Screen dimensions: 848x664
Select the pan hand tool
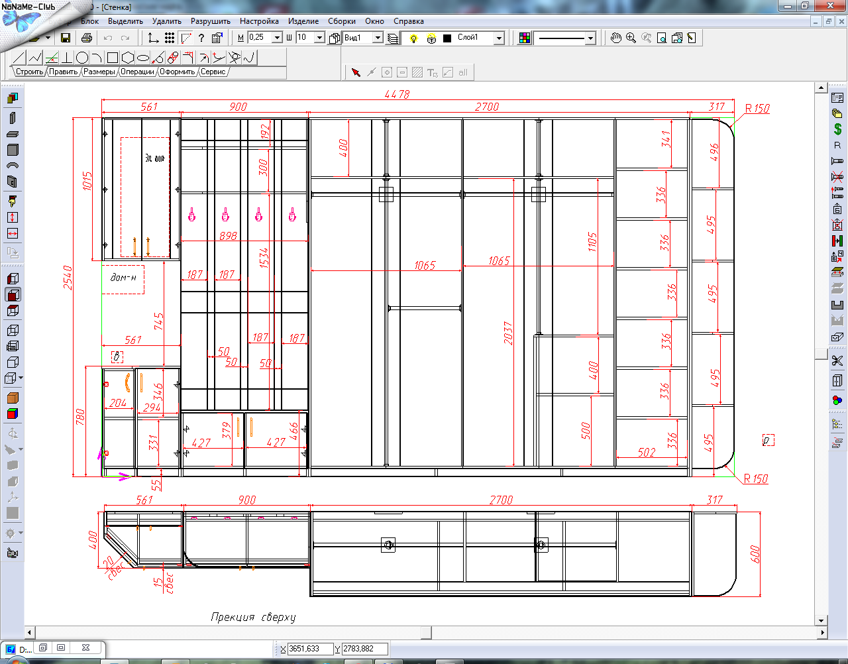[x=616, y=38]
